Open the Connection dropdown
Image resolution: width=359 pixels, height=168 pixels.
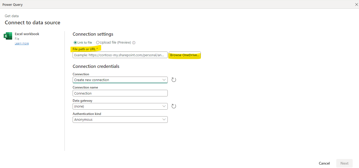pyautogui.click(x=120, y=80)
